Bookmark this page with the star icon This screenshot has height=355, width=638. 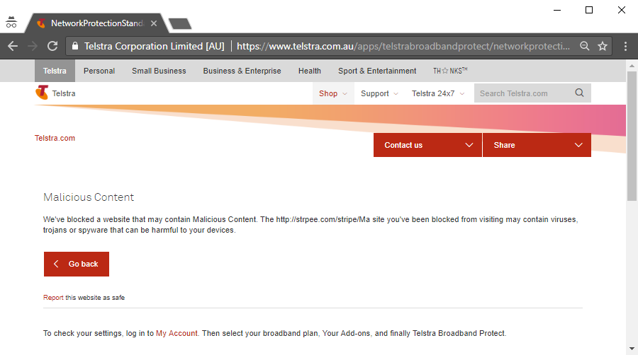pyautogui.click(x=603, y=46)
